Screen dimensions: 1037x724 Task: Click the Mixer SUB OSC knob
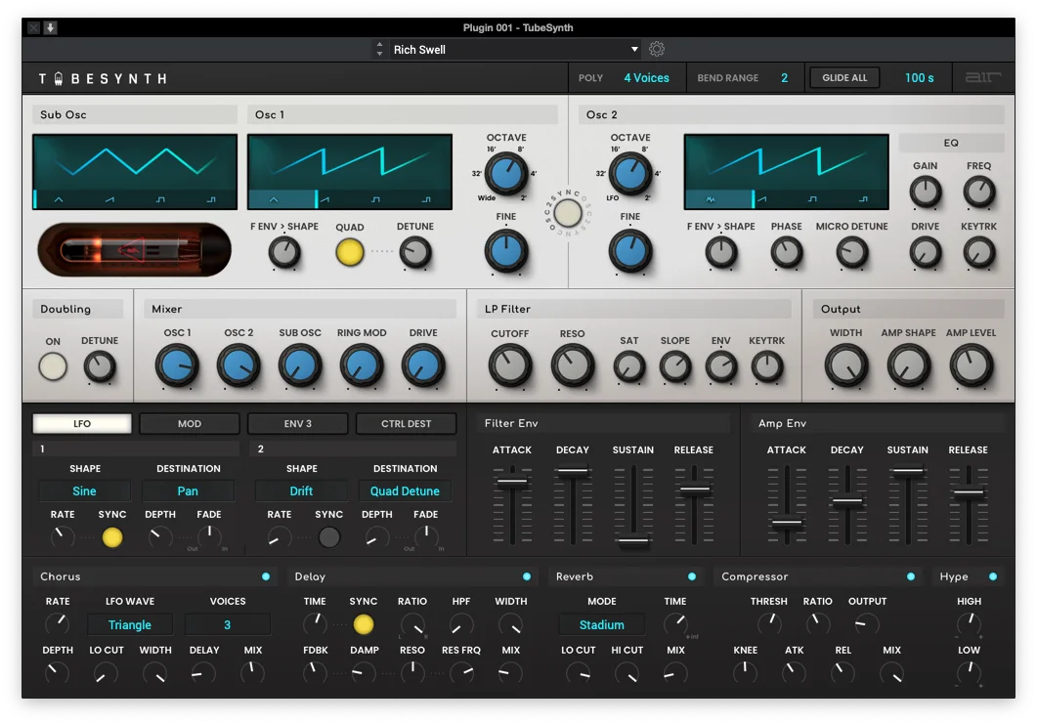tap(300, 365)
